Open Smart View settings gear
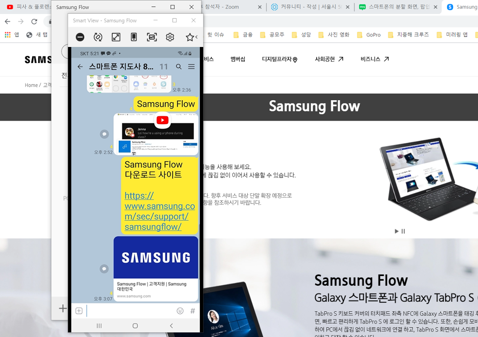The image size is (478, 337). [x=170, y=37]
